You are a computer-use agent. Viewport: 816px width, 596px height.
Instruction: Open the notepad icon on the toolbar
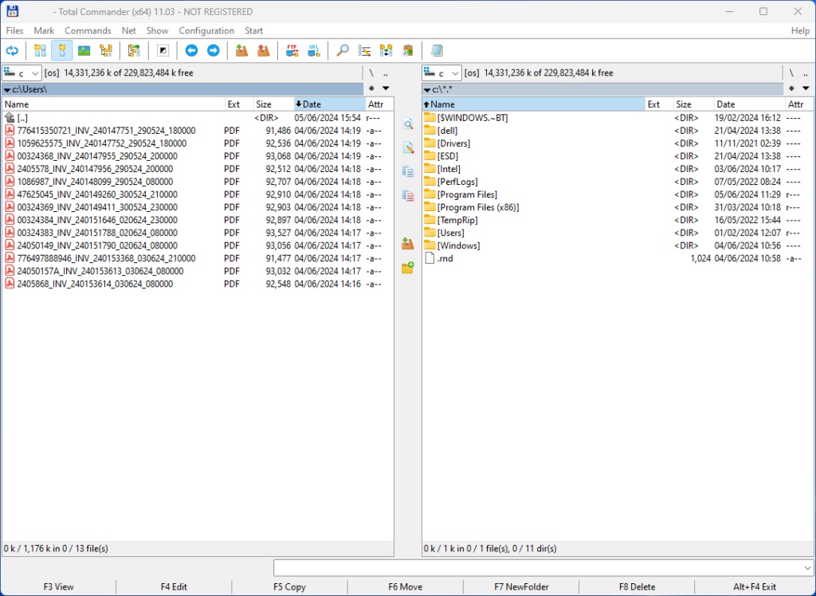click(437, 50)
